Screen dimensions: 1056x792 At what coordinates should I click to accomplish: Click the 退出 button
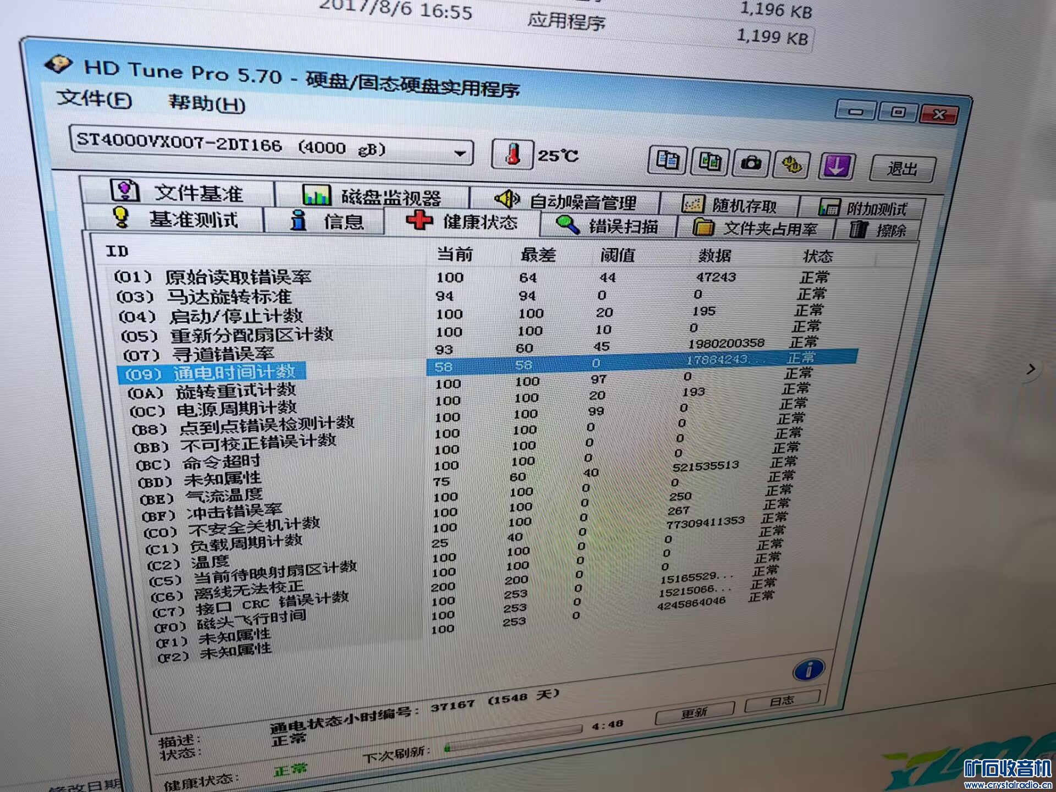tap(902, 168)
